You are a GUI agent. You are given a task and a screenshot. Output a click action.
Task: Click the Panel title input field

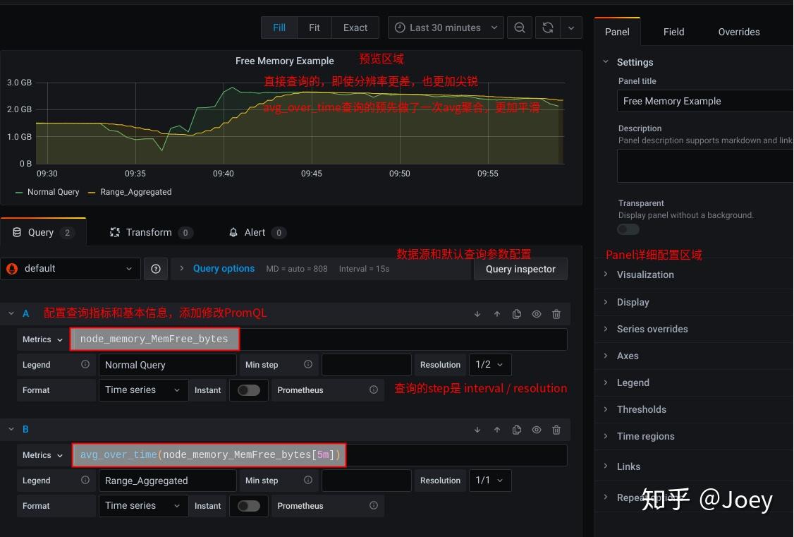coord(705,101)
